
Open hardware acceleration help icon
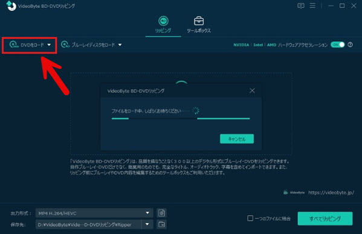pos(351,45)
